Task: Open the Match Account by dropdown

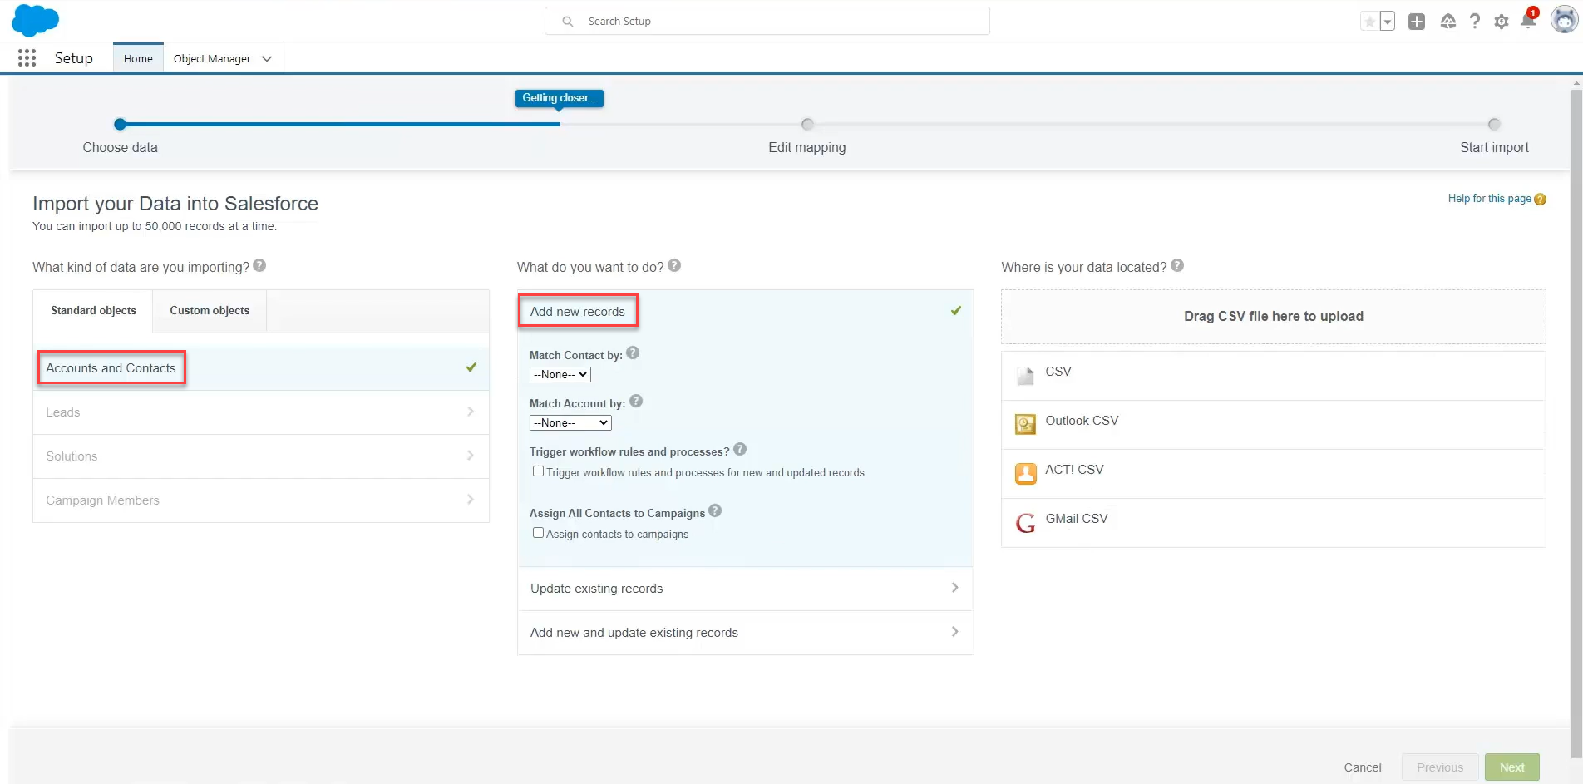Action: tap(570, 423)
